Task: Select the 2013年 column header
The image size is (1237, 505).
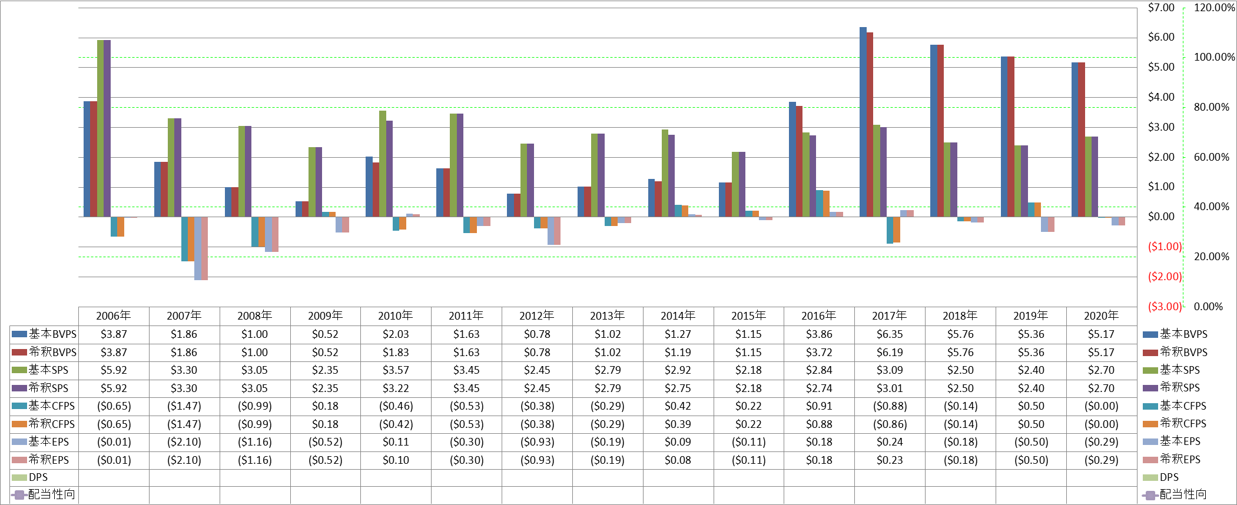Action: point(608,316)
